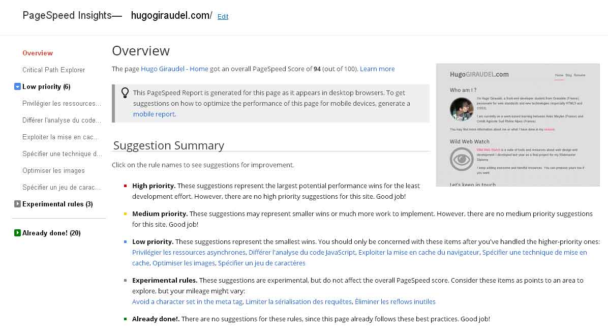Select Privilégier les ressources sidebar item
The image size is (608, 334).
[x=62, y=104]
